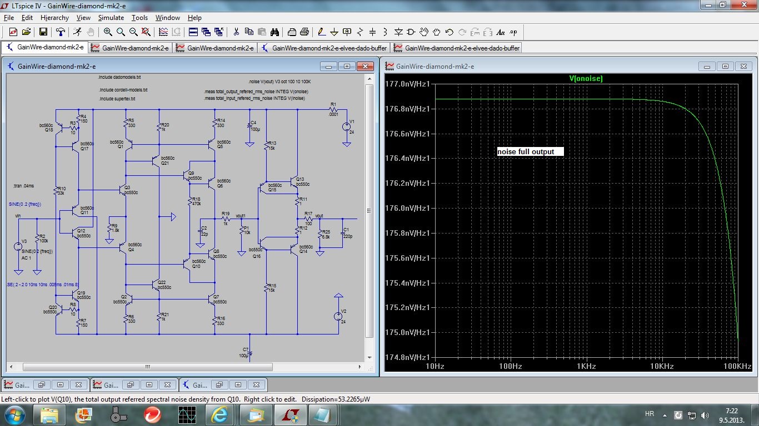
Task: Switch to elvee-dado-buffer schematic tab
Action: tap(324, 48)
